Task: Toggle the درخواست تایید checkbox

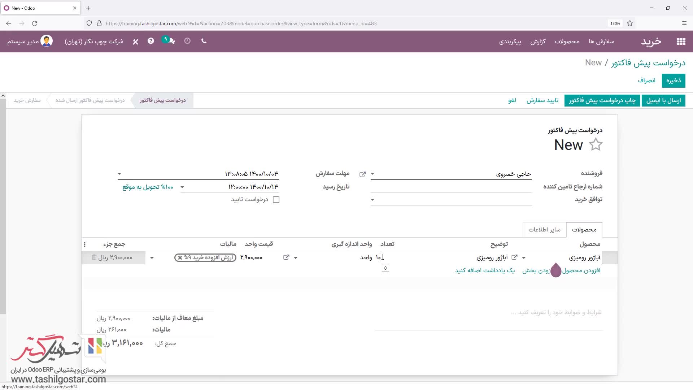Action: (x=276, y=200)
